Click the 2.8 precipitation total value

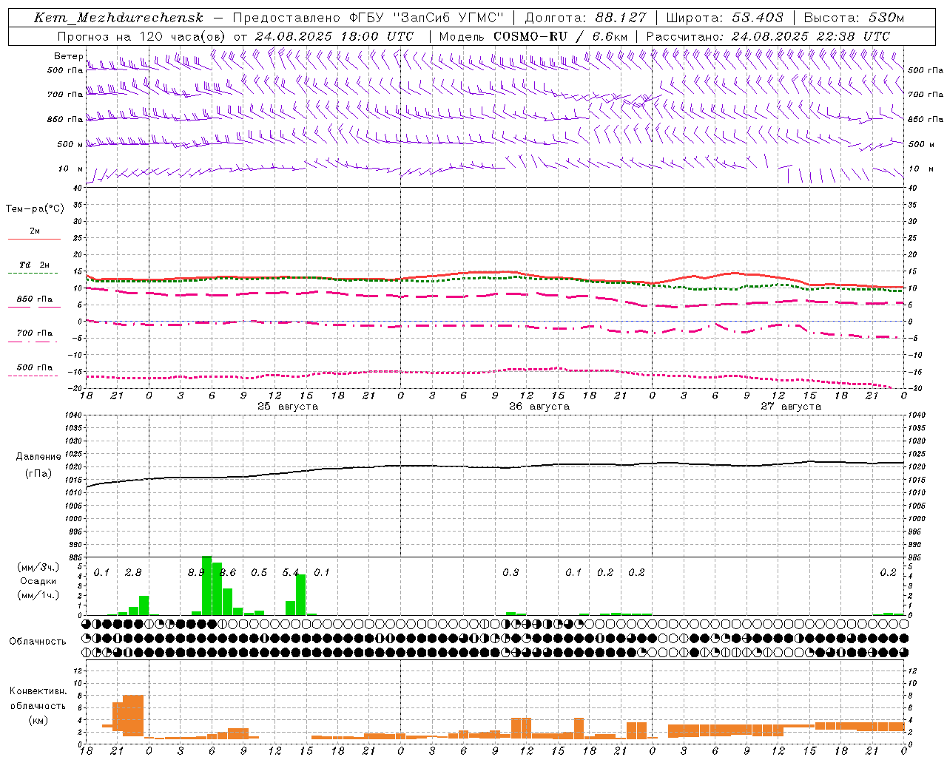point(133,572)
